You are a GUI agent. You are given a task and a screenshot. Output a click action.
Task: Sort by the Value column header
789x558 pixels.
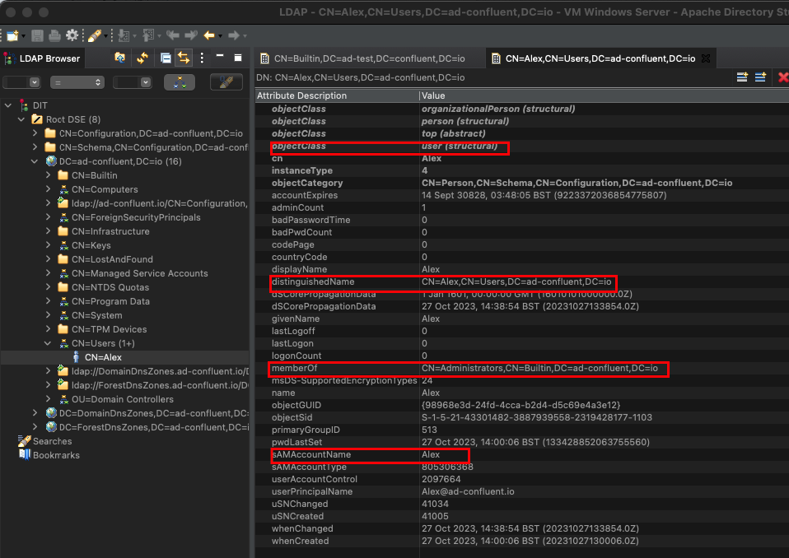coord(604,95)
